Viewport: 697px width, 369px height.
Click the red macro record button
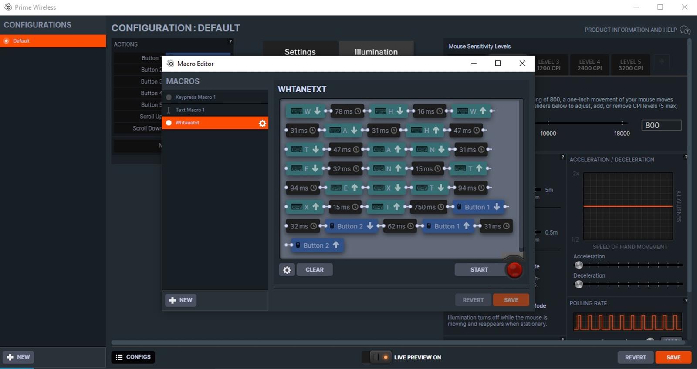(x=514, y=270)
